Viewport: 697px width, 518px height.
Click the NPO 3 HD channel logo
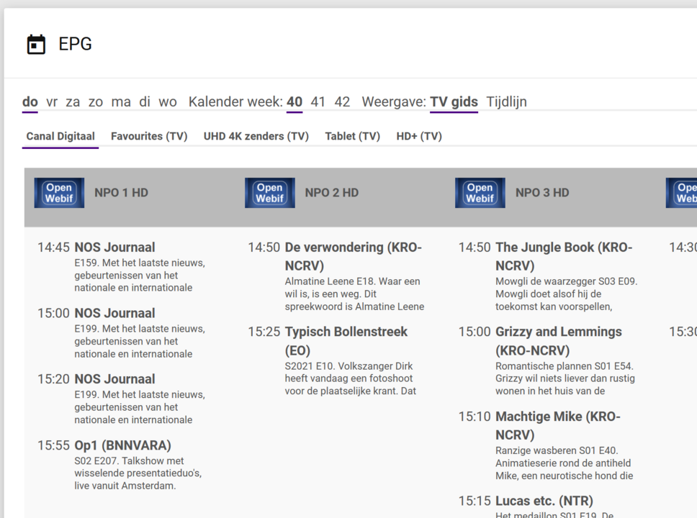pyautogui.click(x=480, y=193)
